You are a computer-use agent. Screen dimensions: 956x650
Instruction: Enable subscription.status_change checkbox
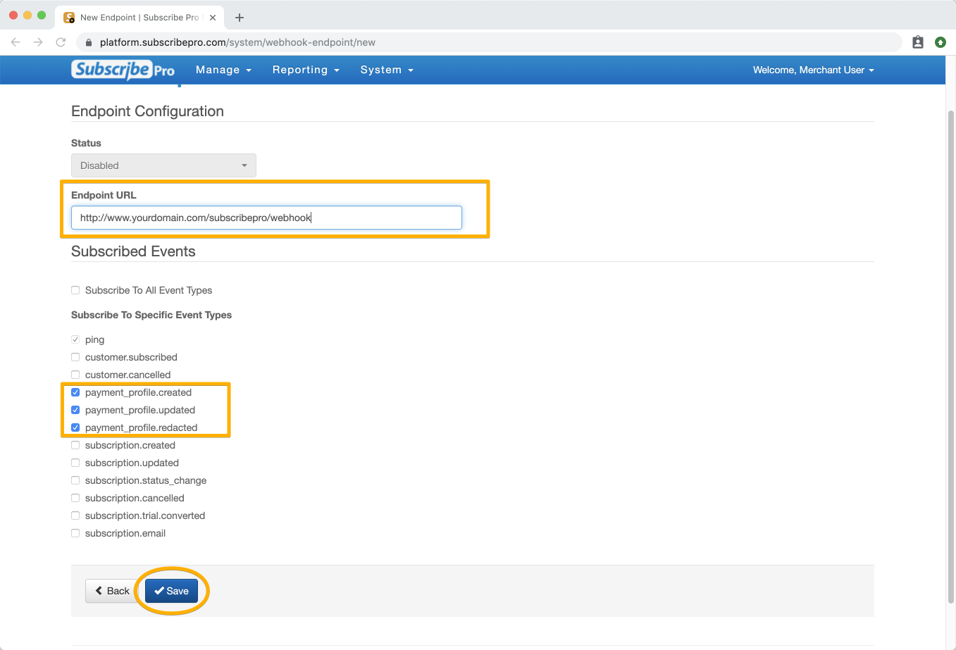click(75, 480)
